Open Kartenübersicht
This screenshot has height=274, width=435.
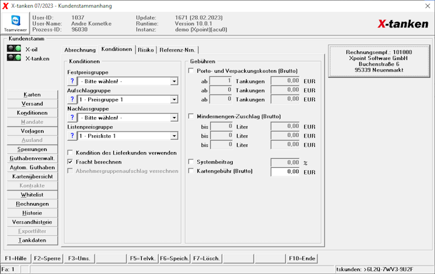click(32, 176)
